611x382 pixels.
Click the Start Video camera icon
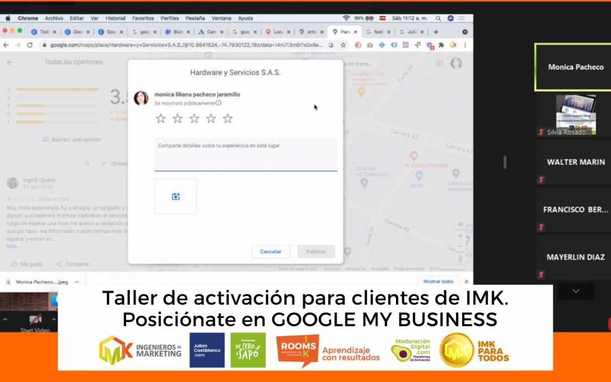[35, 320]
